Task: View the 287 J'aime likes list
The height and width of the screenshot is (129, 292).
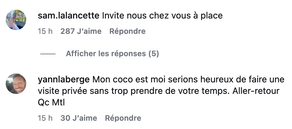Action: pyautogui.click(x=81, y=31)
